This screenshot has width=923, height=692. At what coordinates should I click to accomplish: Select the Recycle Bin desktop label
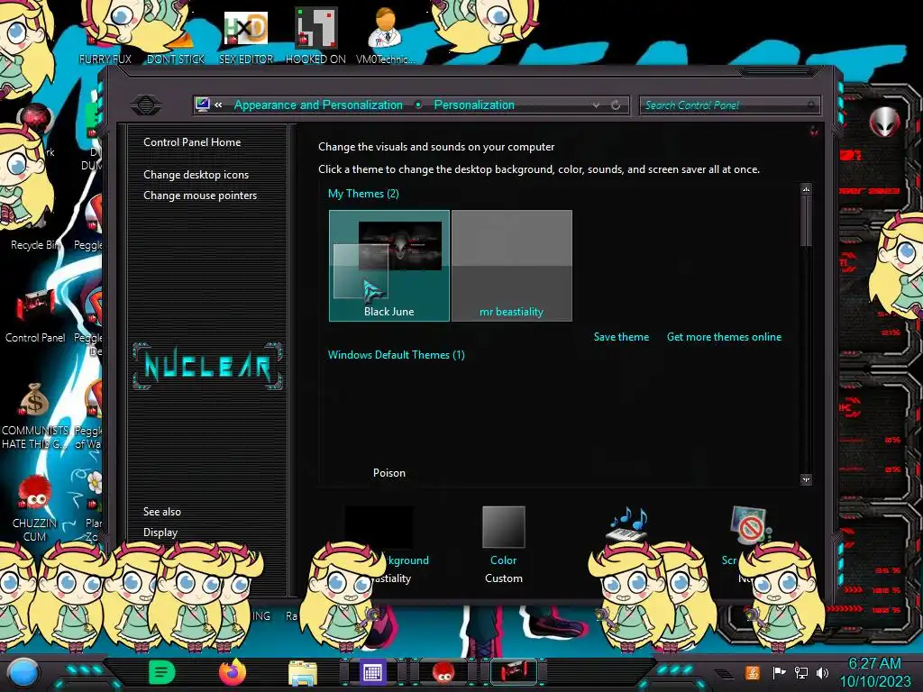(x=36, y=245)
